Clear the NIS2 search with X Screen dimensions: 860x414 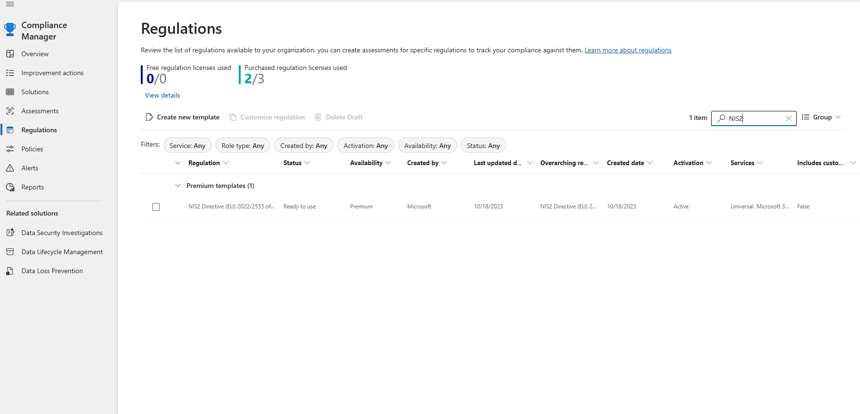[789, 118]
